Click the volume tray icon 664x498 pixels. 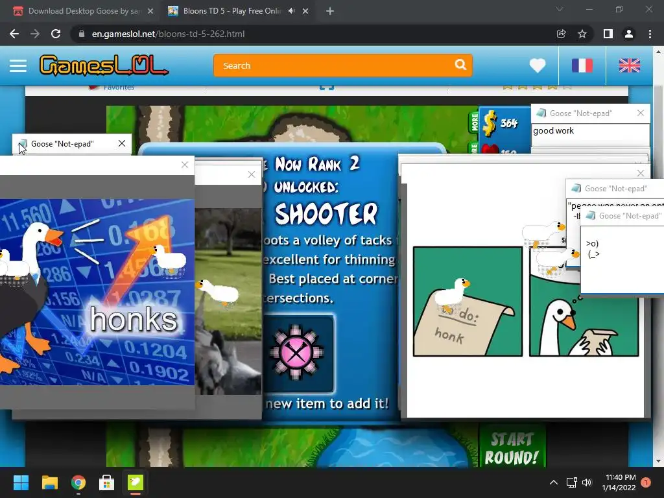pos(586,482)
